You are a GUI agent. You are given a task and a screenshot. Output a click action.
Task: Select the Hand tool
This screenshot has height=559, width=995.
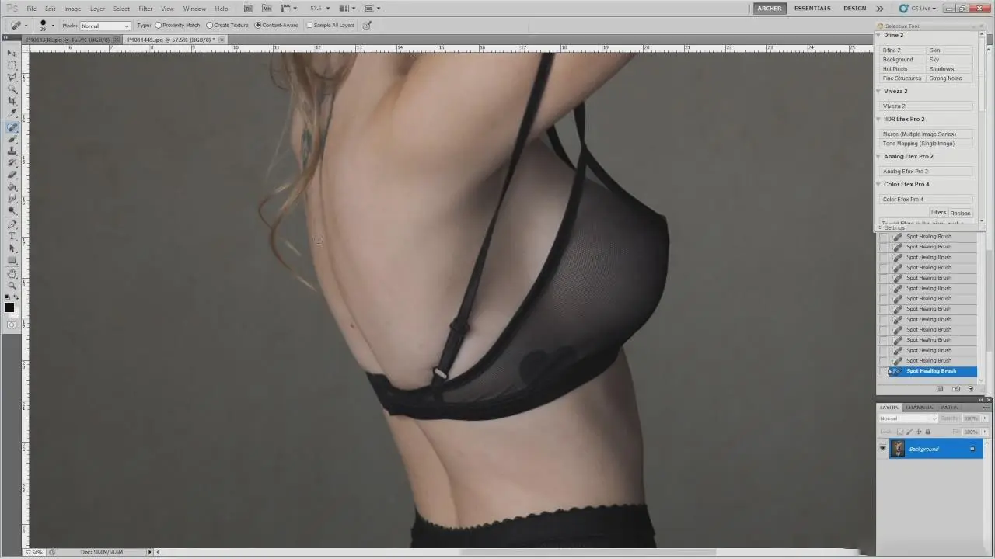point(12,274)
